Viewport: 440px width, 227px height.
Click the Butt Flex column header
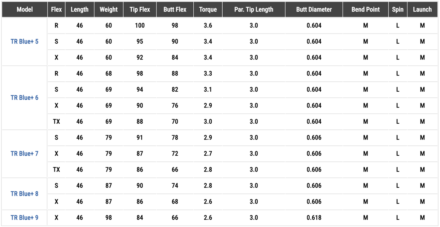(x=175, y=9)
